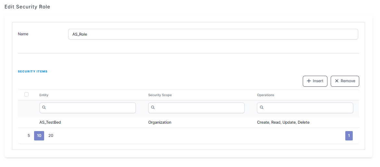Screen dimensions: 380x167
Task: Sort by the Security Scope column header
Action: coord(160,95)
